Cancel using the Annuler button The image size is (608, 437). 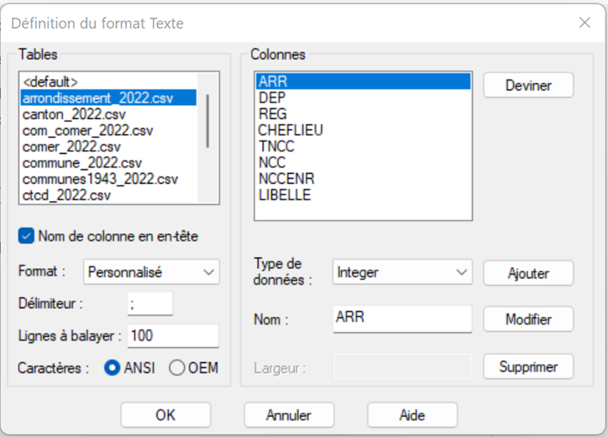coord(288,415)
